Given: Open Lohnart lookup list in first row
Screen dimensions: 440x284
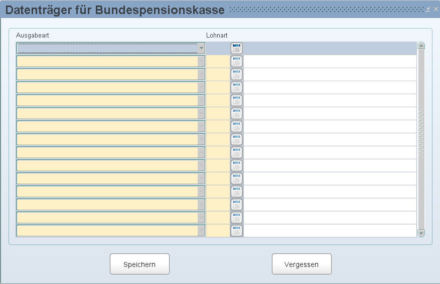Looking at the screenshot, I should point(236,49).
